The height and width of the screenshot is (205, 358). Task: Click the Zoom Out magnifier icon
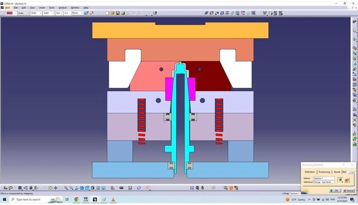pyautogui.click(x=71, y=188)
